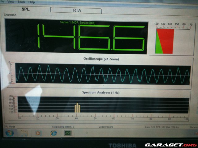Select the SPL meter app taskbar icon

[x=68, y=133]
